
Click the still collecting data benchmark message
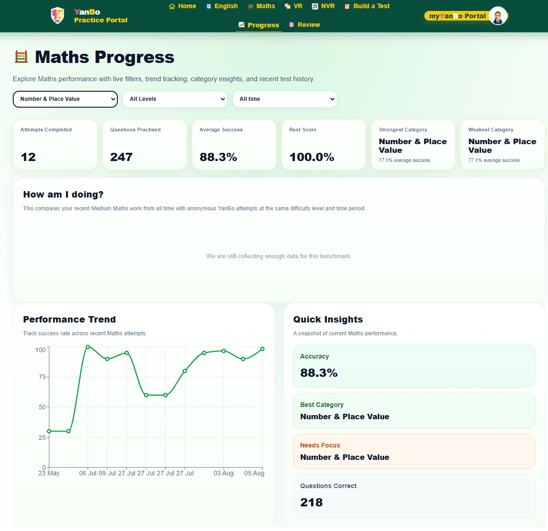(279, 256)
